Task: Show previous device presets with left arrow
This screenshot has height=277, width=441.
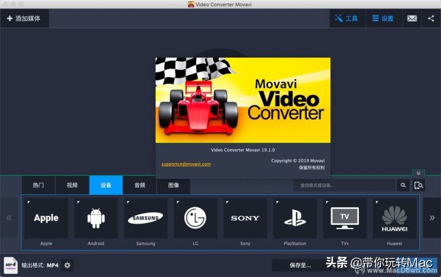Action: pos(9,218)
